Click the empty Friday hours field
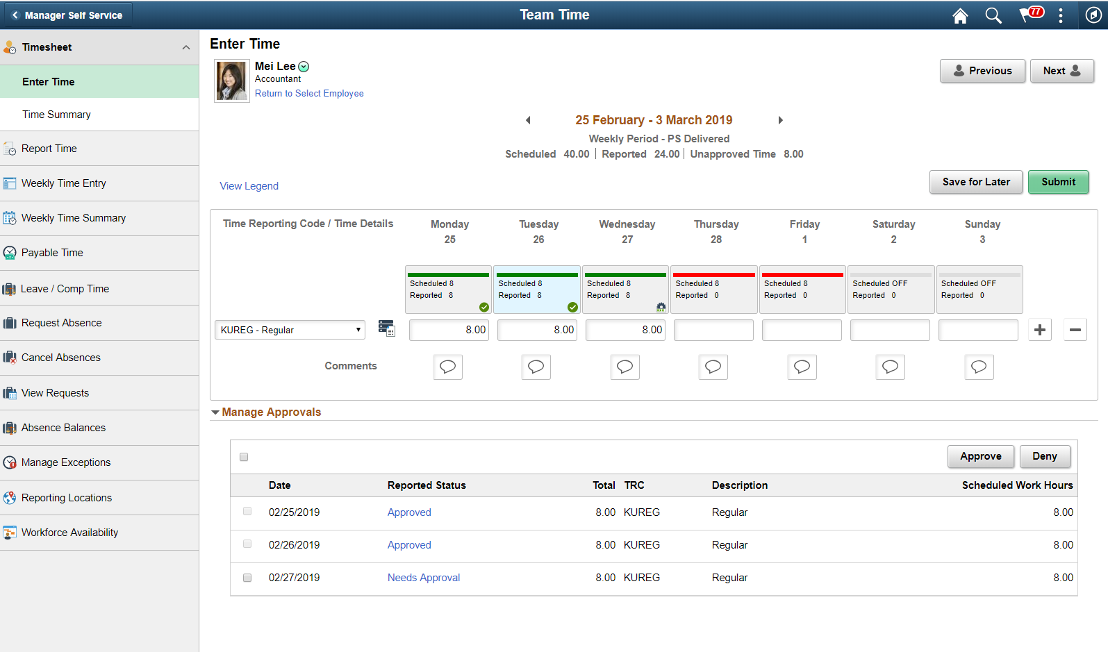 point(802,330)
